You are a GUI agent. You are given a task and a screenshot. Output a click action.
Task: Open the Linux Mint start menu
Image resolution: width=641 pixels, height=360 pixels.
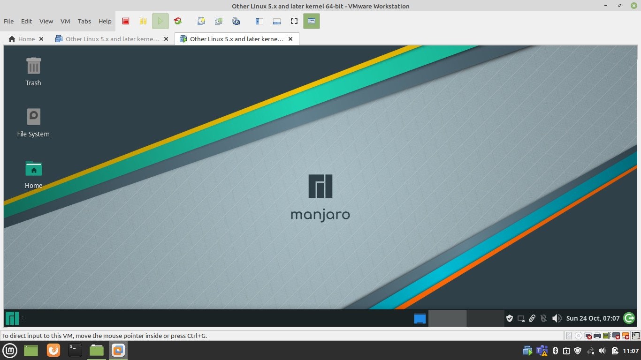(x=10, y=350)
